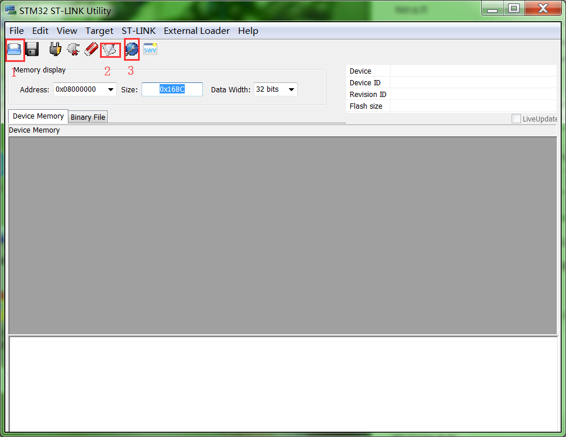Open the ST-LINK menu
The width and height of the screenshot is (566, 437).
pyautogui.click(x=139, y=30)
